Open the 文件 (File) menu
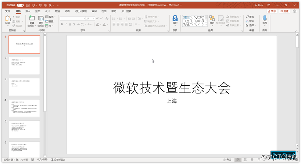 [7, 11]
